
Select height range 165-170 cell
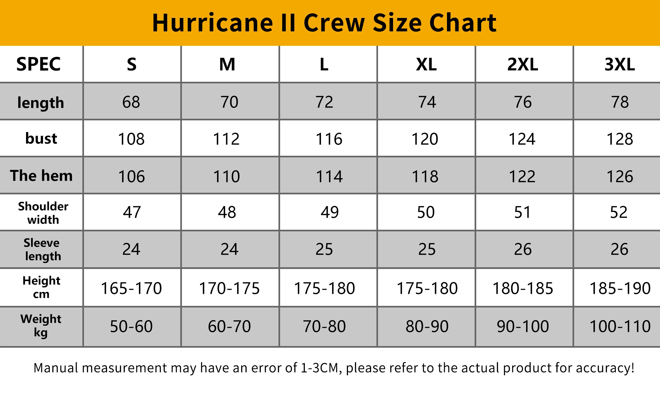(131, 288)
